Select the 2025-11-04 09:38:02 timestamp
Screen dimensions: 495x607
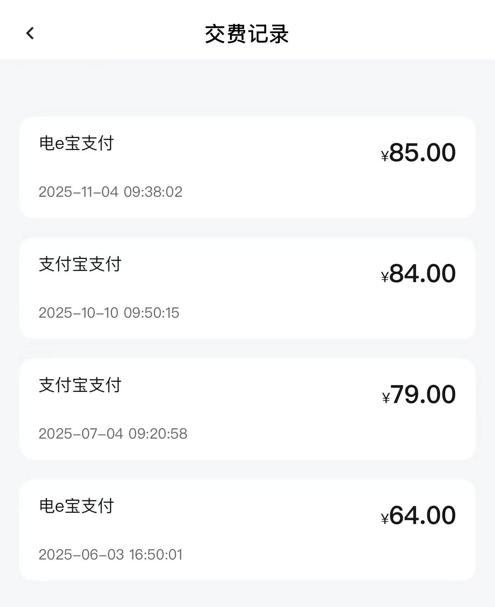[x=110, y=192]
